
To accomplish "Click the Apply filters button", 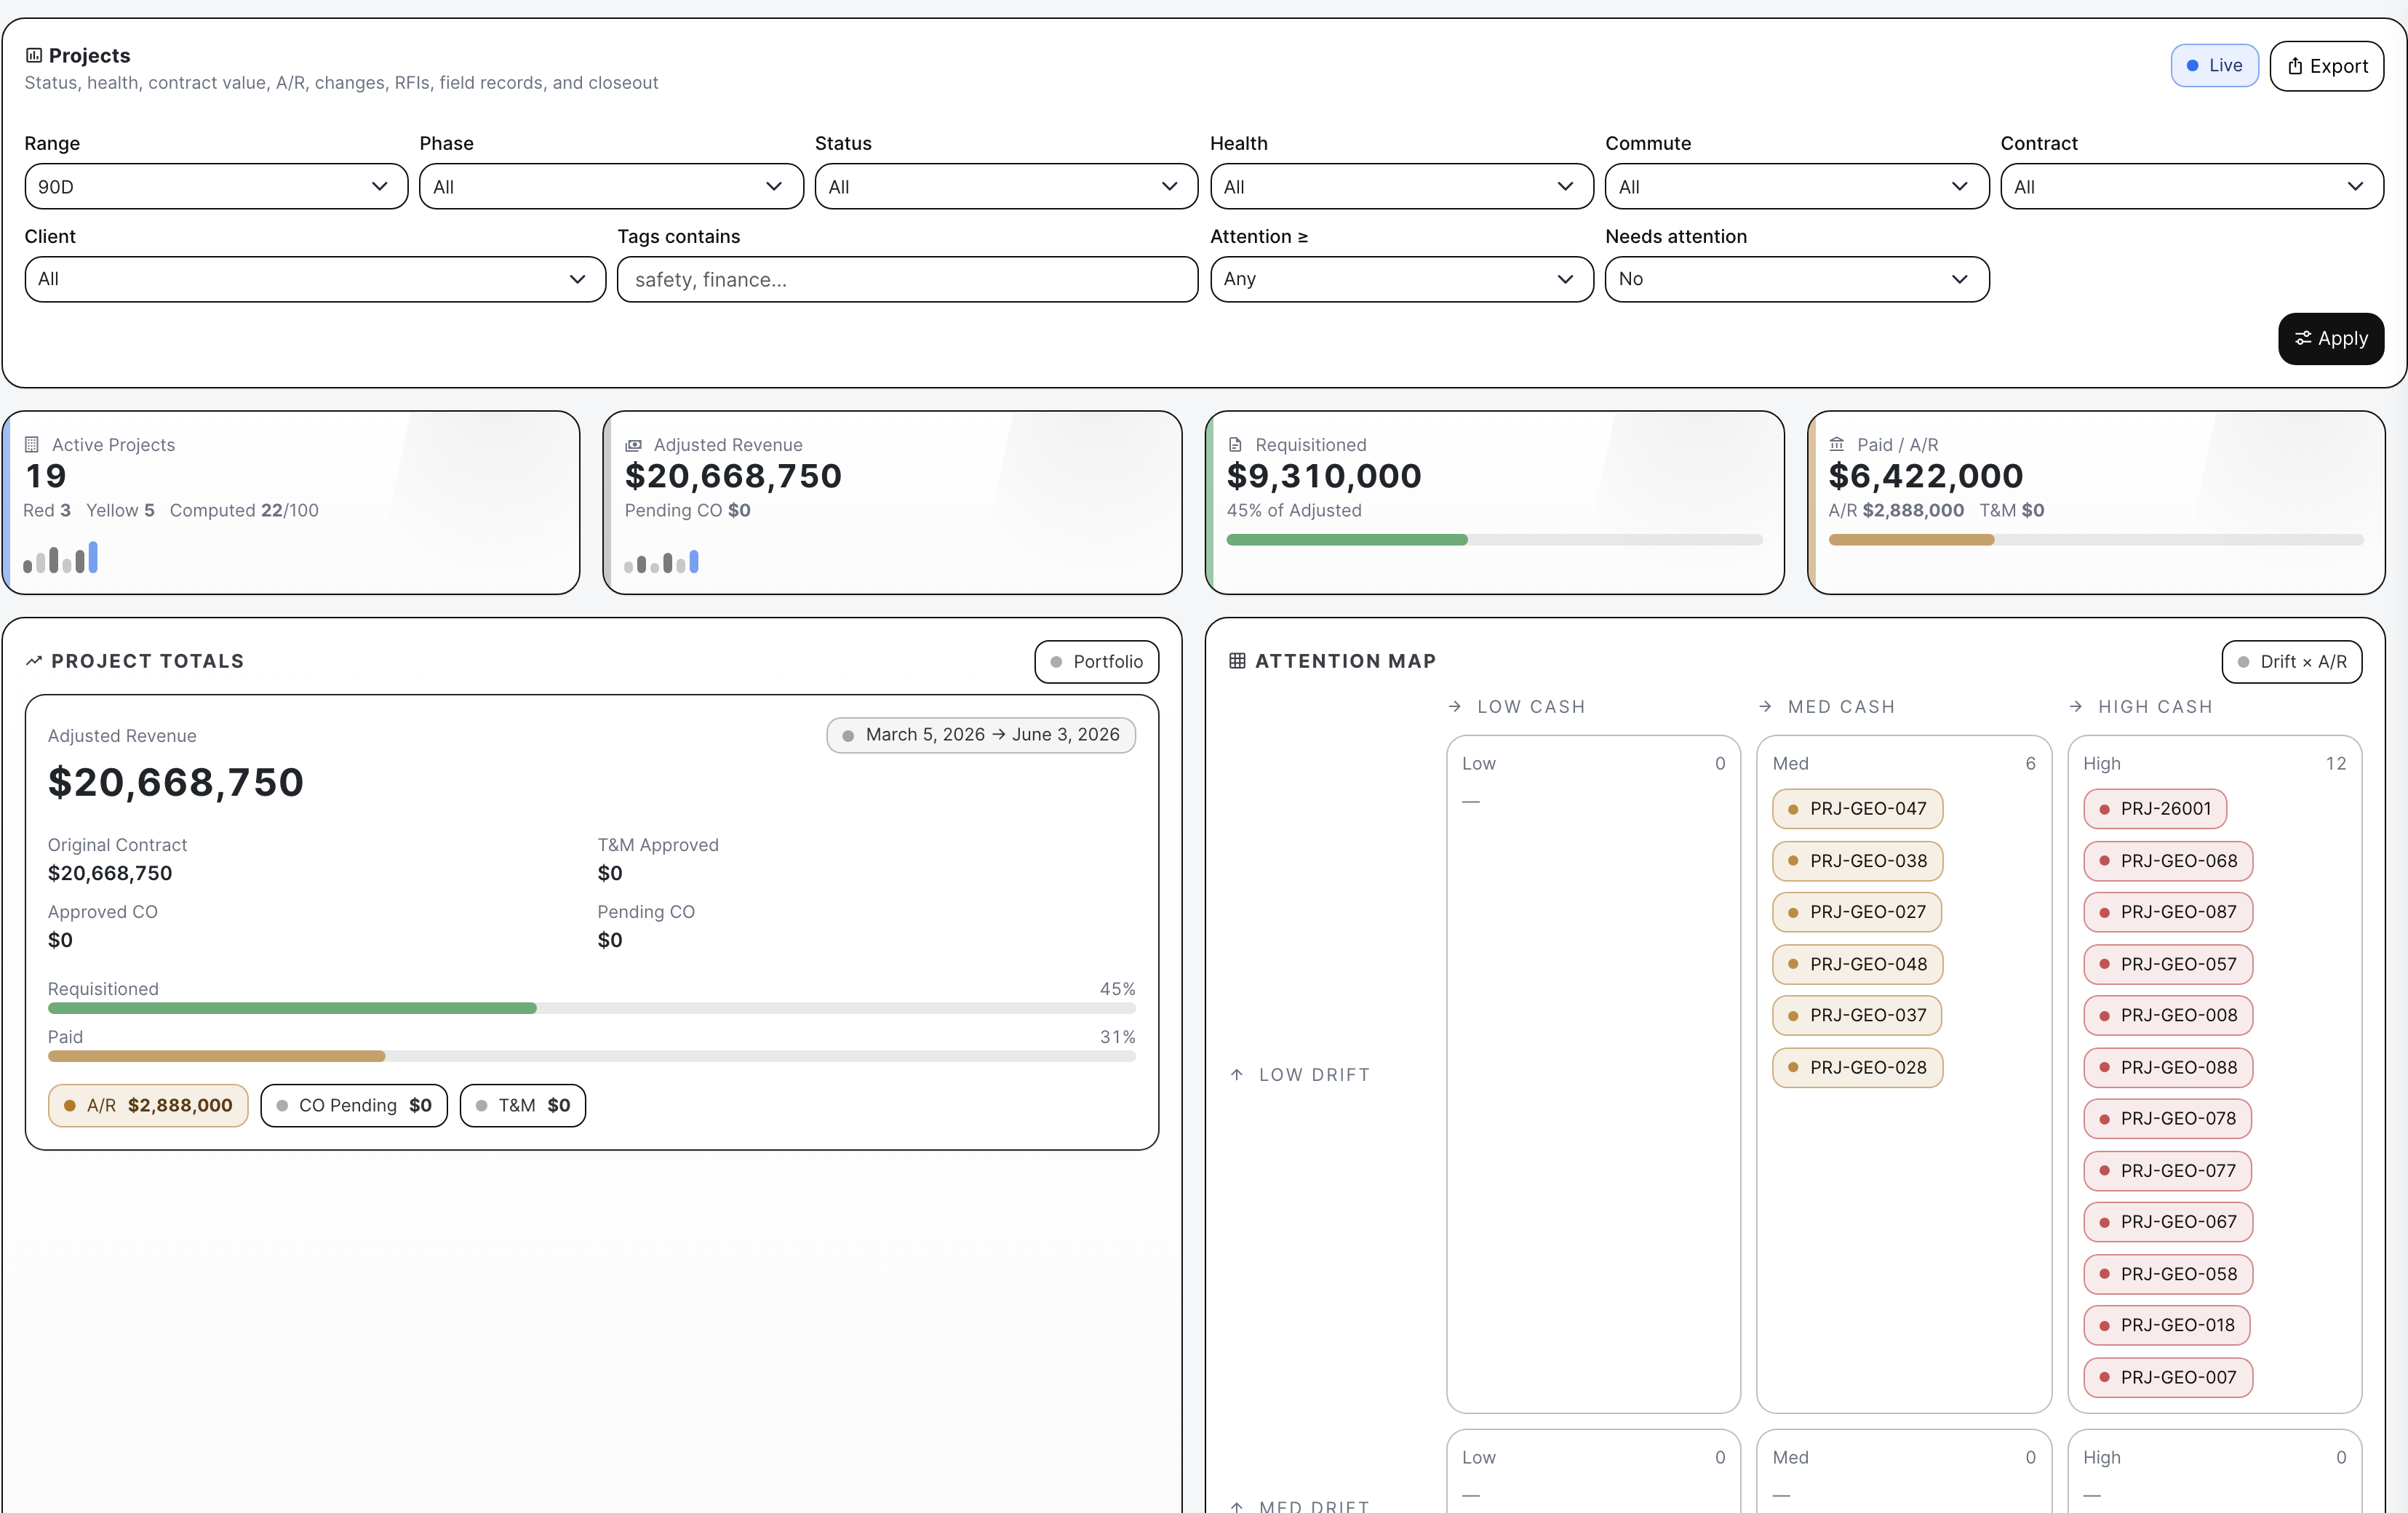I will pyautogui.click(x=2330, y=338).
